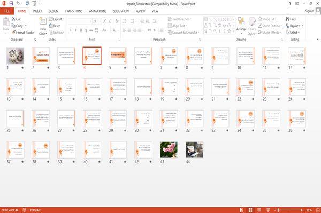Open the Shape Effects dropdown
This screenshot has height=213, width=321.
270,33
